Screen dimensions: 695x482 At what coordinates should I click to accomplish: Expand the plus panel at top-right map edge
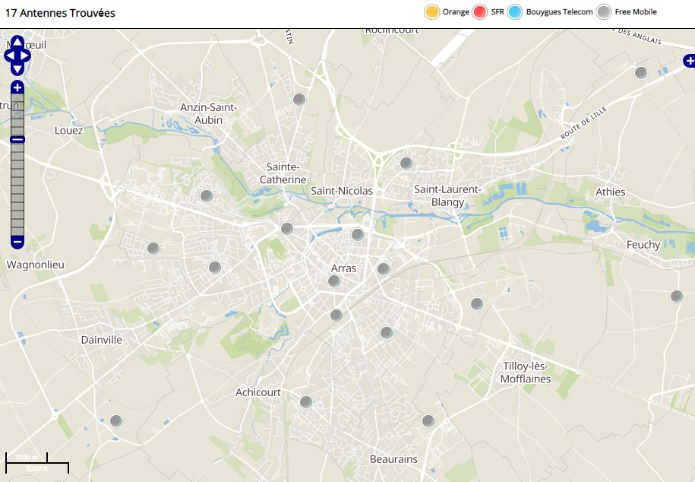pyautogui.click(x=689, y=61)
